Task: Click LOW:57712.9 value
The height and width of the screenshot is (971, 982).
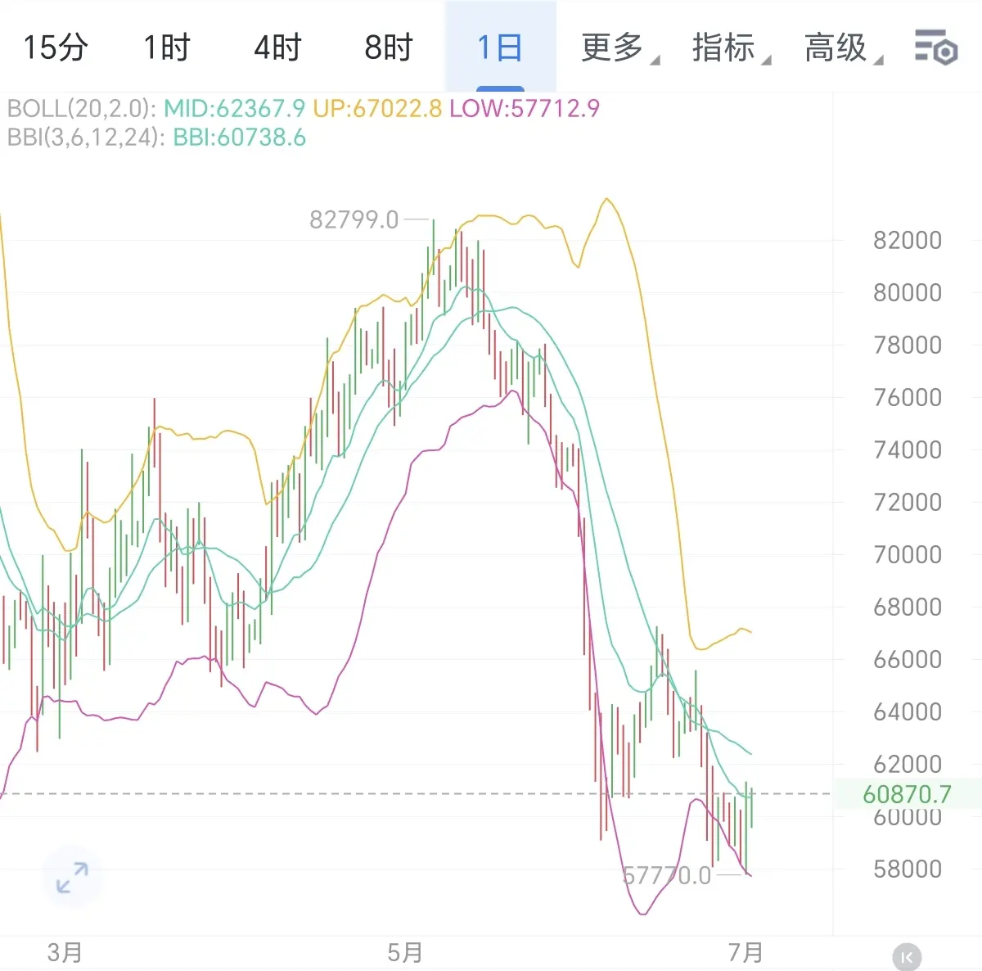Action: [x=525, y=108]
